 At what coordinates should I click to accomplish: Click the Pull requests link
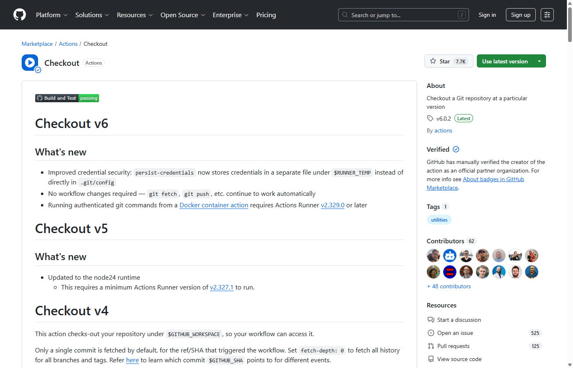click(453, 346)
